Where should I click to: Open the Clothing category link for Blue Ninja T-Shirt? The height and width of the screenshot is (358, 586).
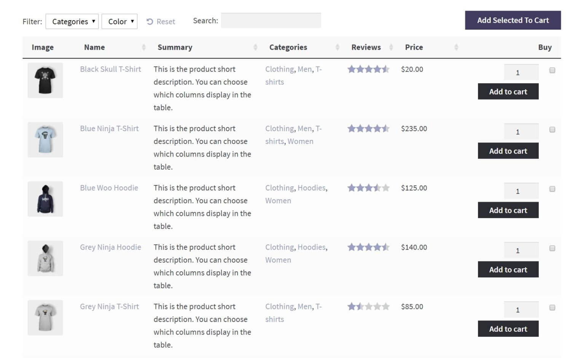(x=279, y=128)
